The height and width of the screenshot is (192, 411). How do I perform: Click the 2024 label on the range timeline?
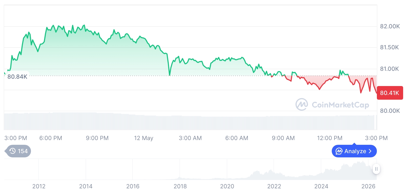click(321, 186)
